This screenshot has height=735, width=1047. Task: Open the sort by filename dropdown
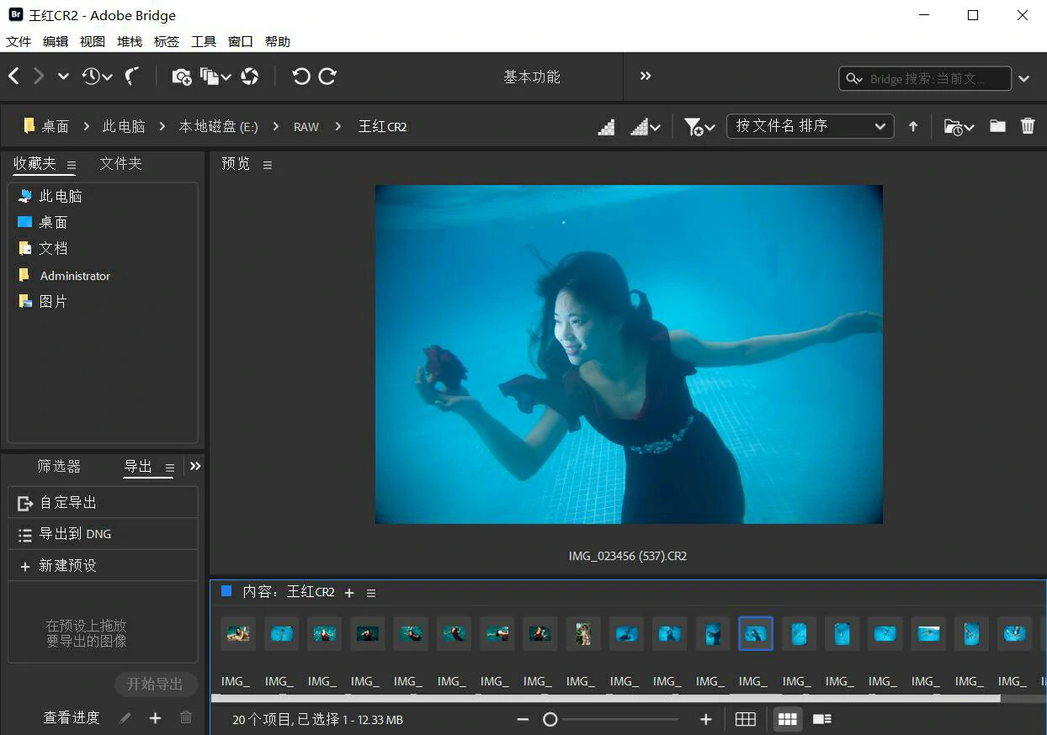[x=809, y=126]
